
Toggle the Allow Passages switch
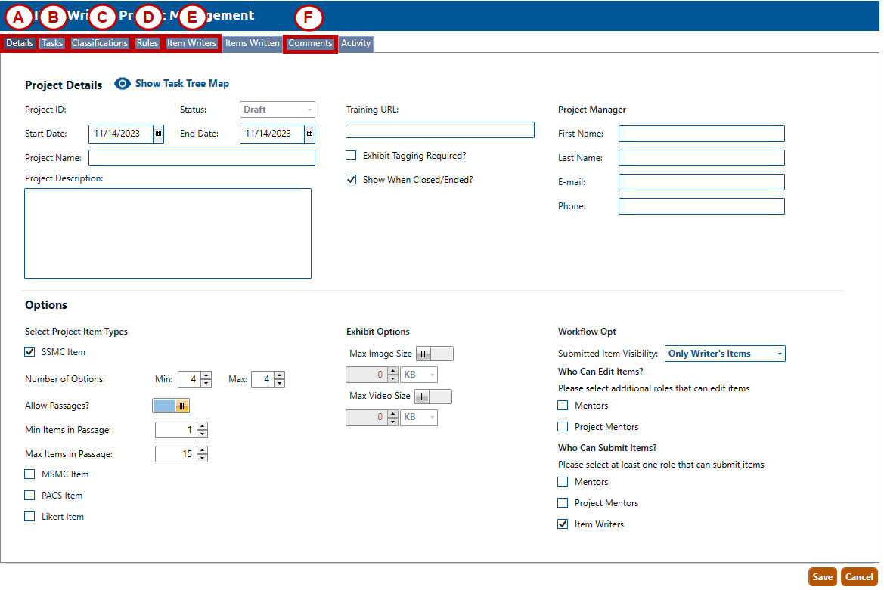coord(171,406)
